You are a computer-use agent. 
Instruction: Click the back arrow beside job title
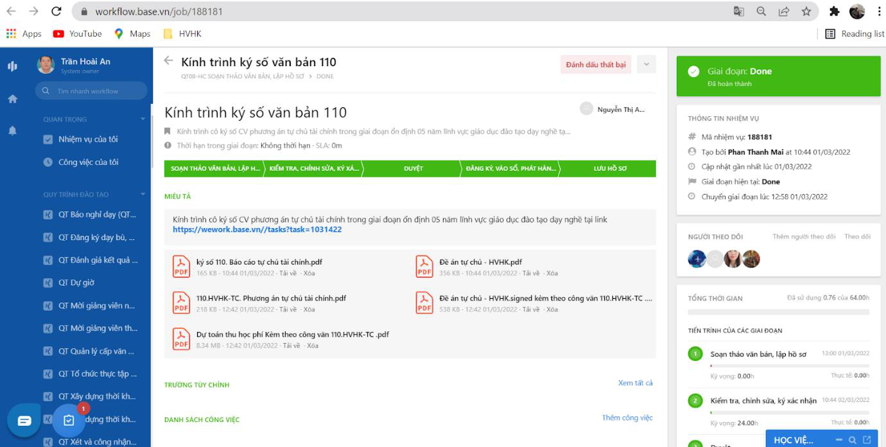coord(168,61)
